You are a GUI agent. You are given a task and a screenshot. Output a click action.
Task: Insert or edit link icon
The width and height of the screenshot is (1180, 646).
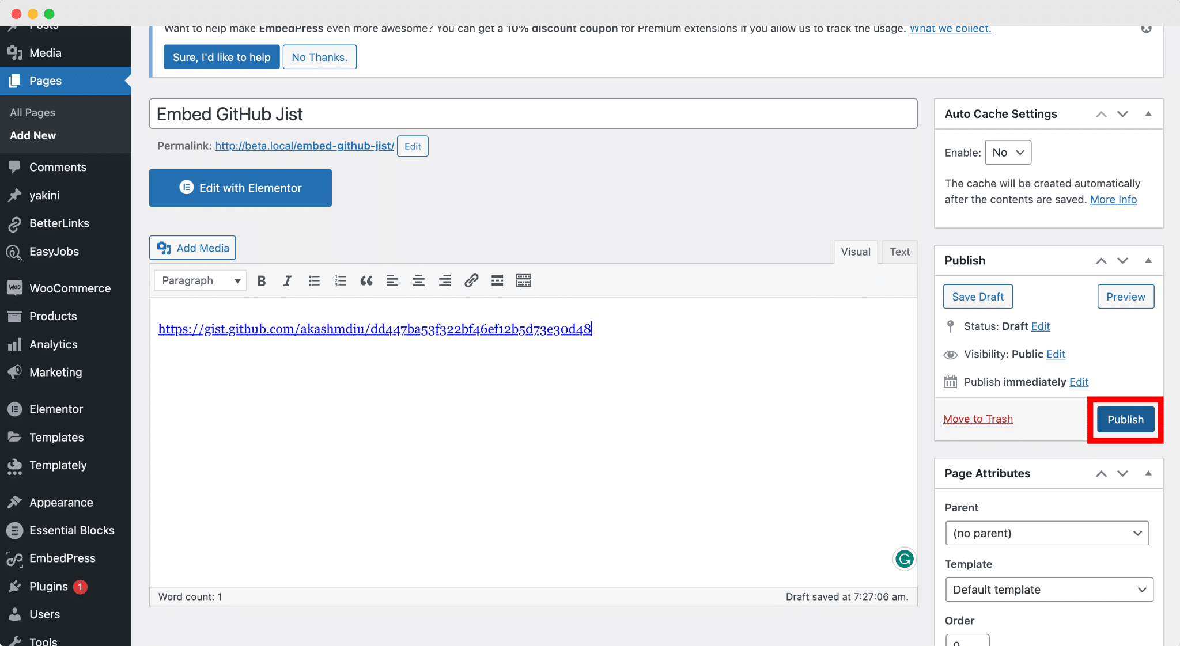tap(471, 281)
